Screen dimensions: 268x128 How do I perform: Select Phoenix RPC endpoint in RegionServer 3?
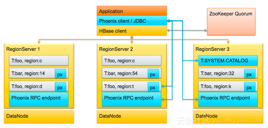click(x=228, y=99)
